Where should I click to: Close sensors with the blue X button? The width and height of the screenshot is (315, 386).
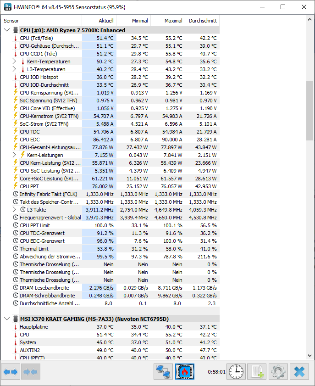(x=299, y=372)
